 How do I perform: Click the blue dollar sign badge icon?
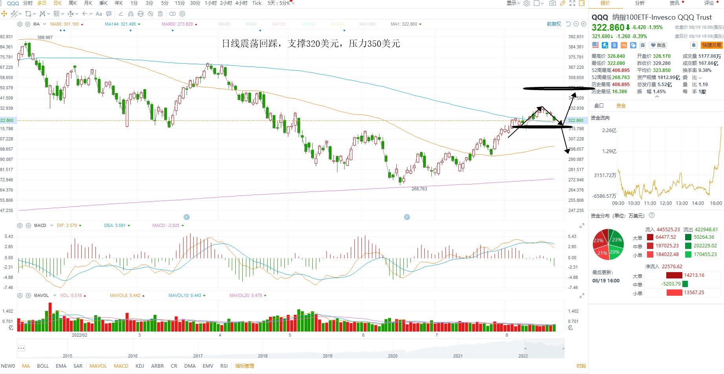pos(614,45)
